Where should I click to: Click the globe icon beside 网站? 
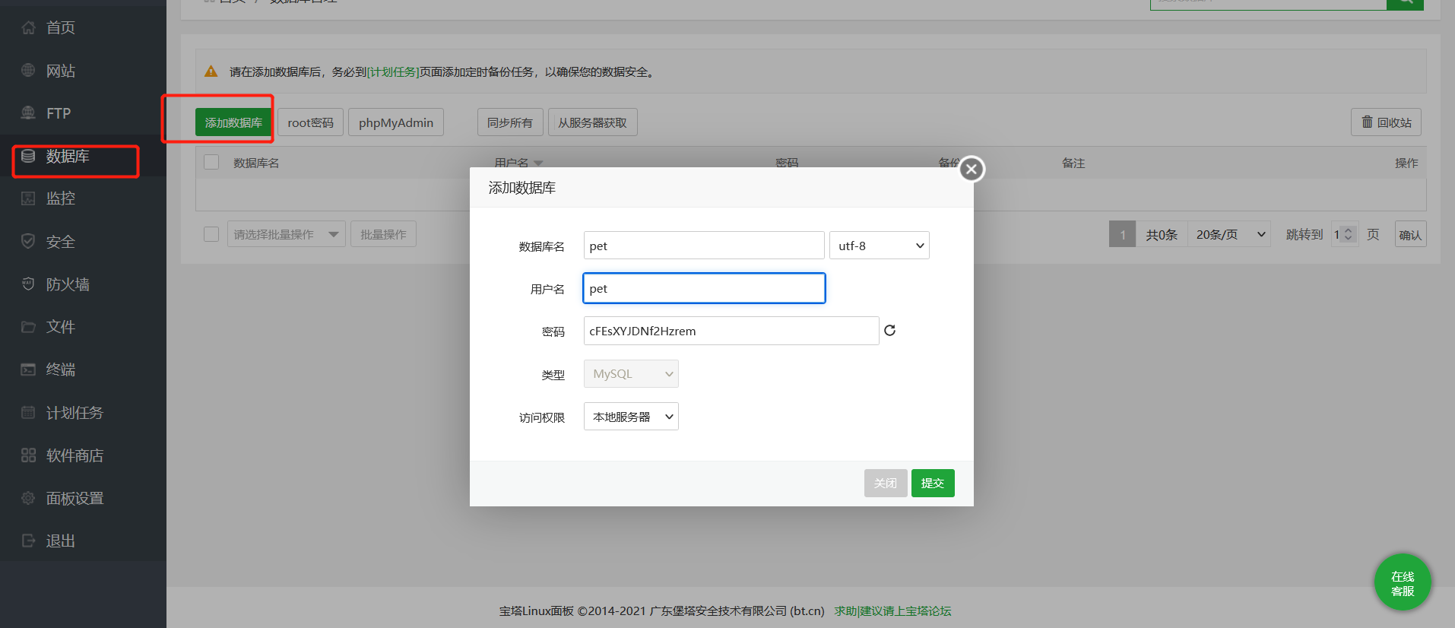tap(28, 70)
